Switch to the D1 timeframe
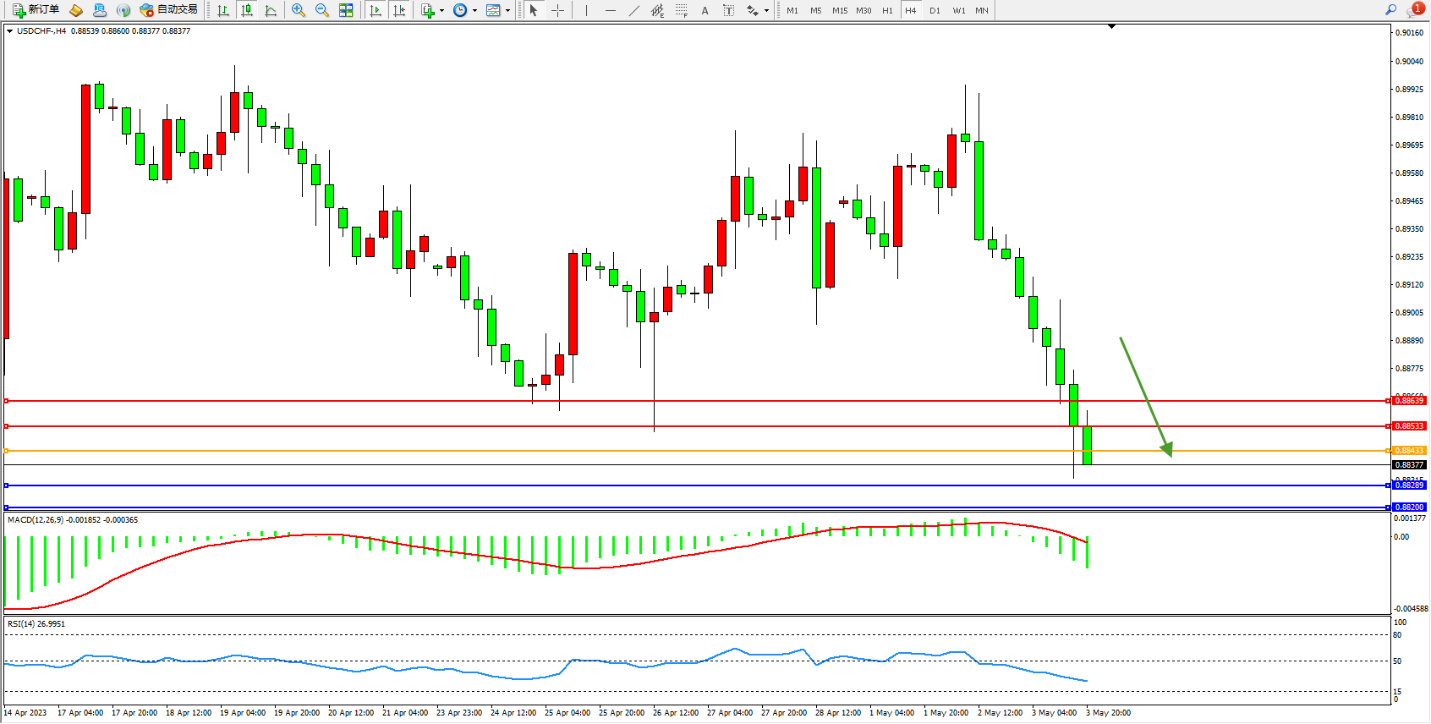 point(935,10)
